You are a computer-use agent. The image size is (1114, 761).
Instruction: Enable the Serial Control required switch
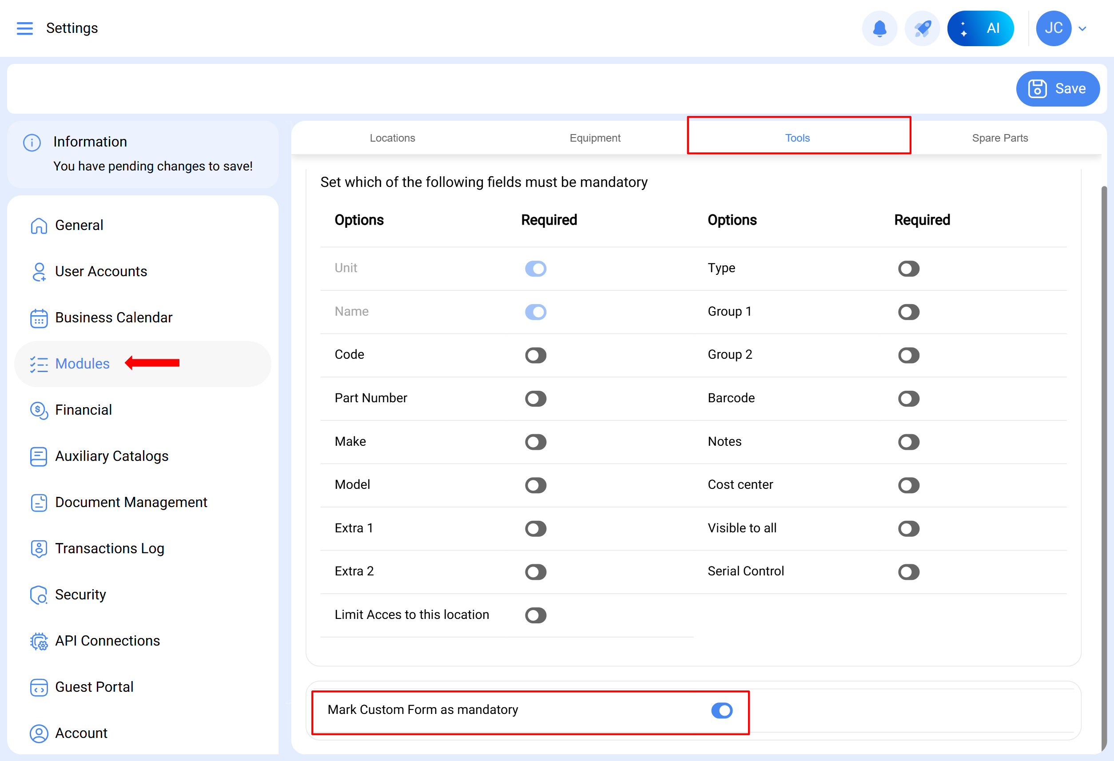pyautogui.click(x=908, y=572)
